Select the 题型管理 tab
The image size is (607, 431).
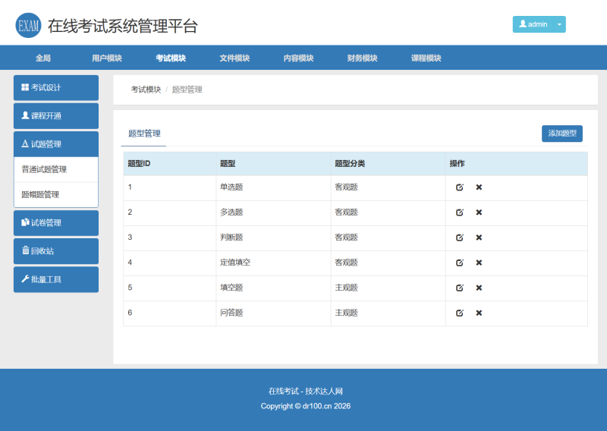(144, 134)
